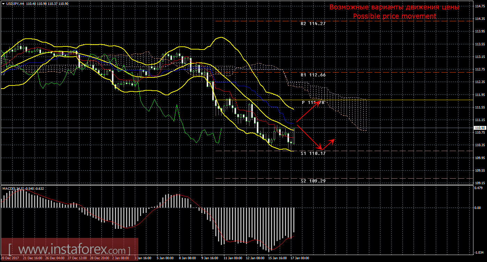Click the MACD(5,34,5) indicator label
This screenshot has width=487, height=262.
coord(13,188)
